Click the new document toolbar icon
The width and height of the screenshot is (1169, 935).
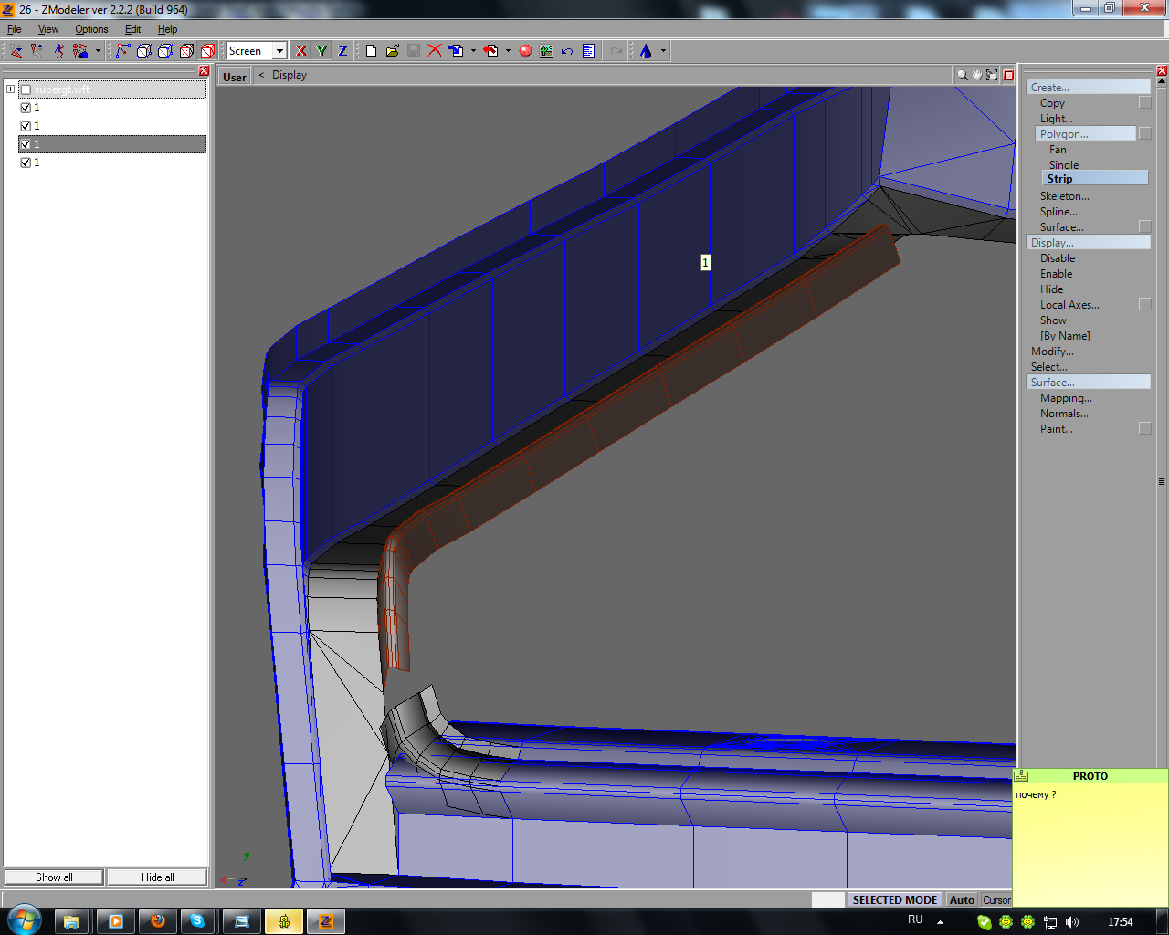point(371,51)
